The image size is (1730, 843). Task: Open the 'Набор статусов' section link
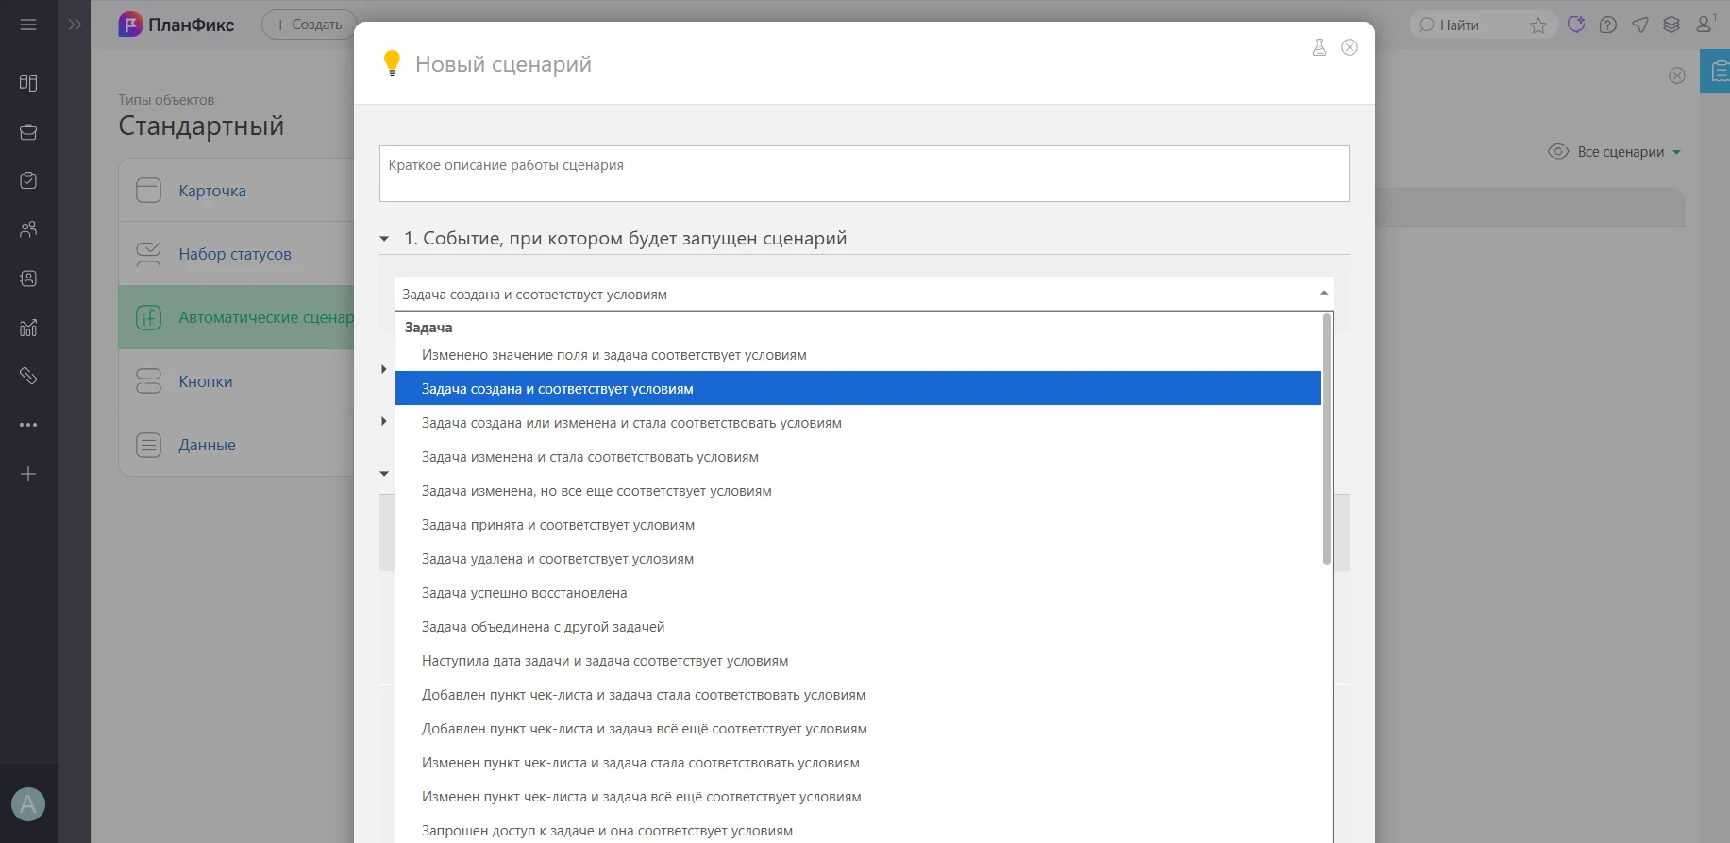235,254
